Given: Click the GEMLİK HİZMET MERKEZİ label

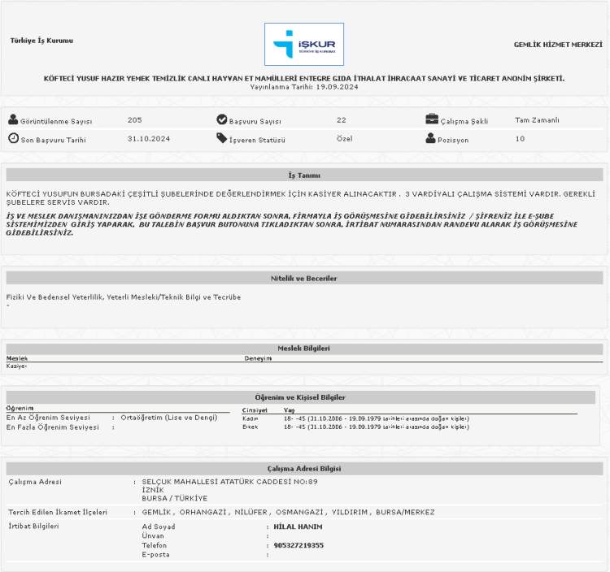Looking at the screenshot, I should pyautogui.click(x=557, y=44).
